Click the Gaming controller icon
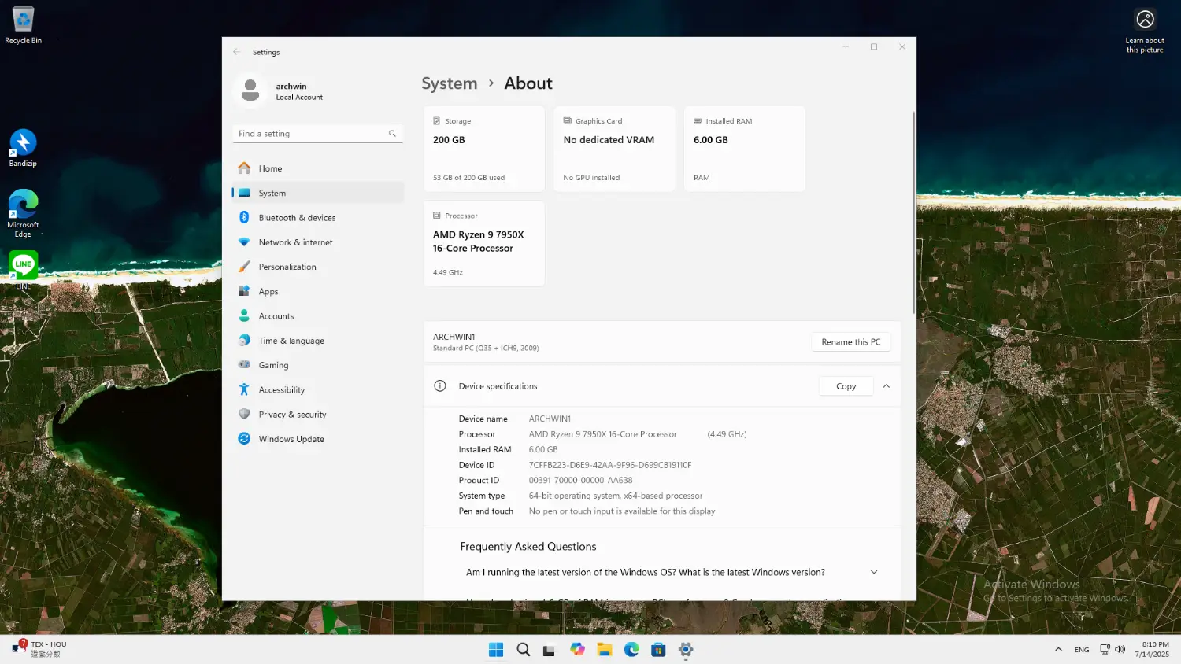Viewport: 1181px width, 664px height. pyautogui.click(x=244, y=365)
